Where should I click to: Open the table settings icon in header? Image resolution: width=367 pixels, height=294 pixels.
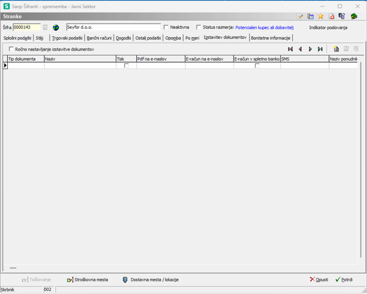pos(310,17)
